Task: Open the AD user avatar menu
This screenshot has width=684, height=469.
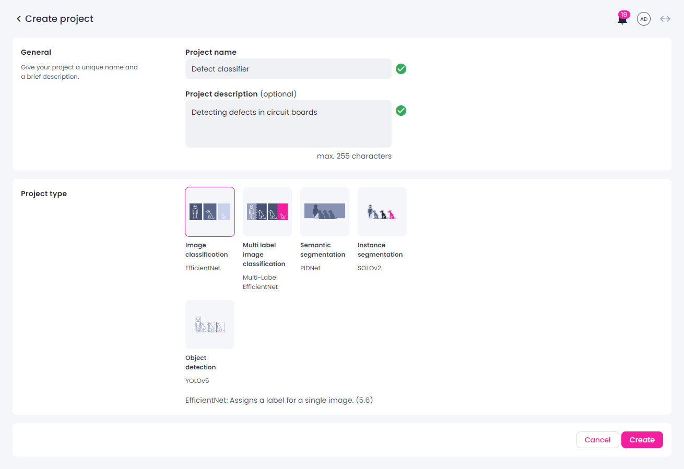Action: coord(644,19)
